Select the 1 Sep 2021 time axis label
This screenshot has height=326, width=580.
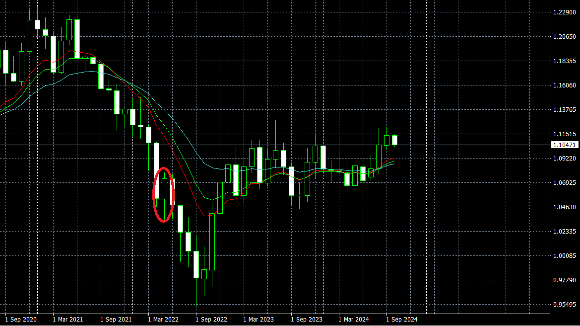[x=116, y=320]
